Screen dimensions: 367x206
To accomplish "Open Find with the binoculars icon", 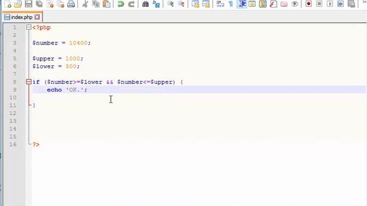I will [x=145, y=4].
